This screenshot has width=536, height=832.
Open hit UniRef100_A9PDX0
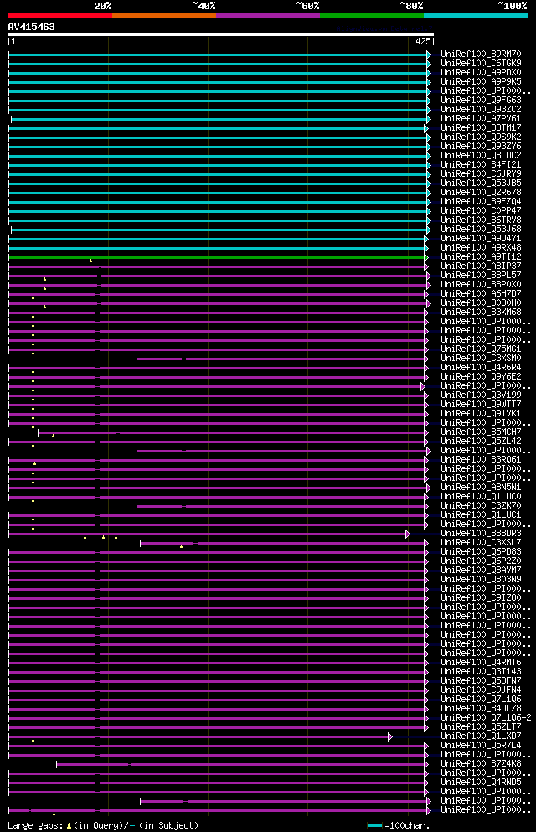point(481,73)
